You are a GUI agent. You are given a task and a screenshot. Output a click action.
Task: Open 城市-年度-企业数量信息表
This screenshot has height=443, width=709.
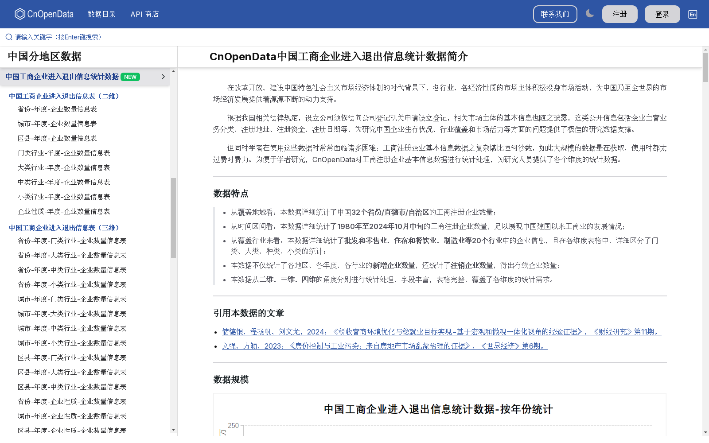click(x=57, y=124)
